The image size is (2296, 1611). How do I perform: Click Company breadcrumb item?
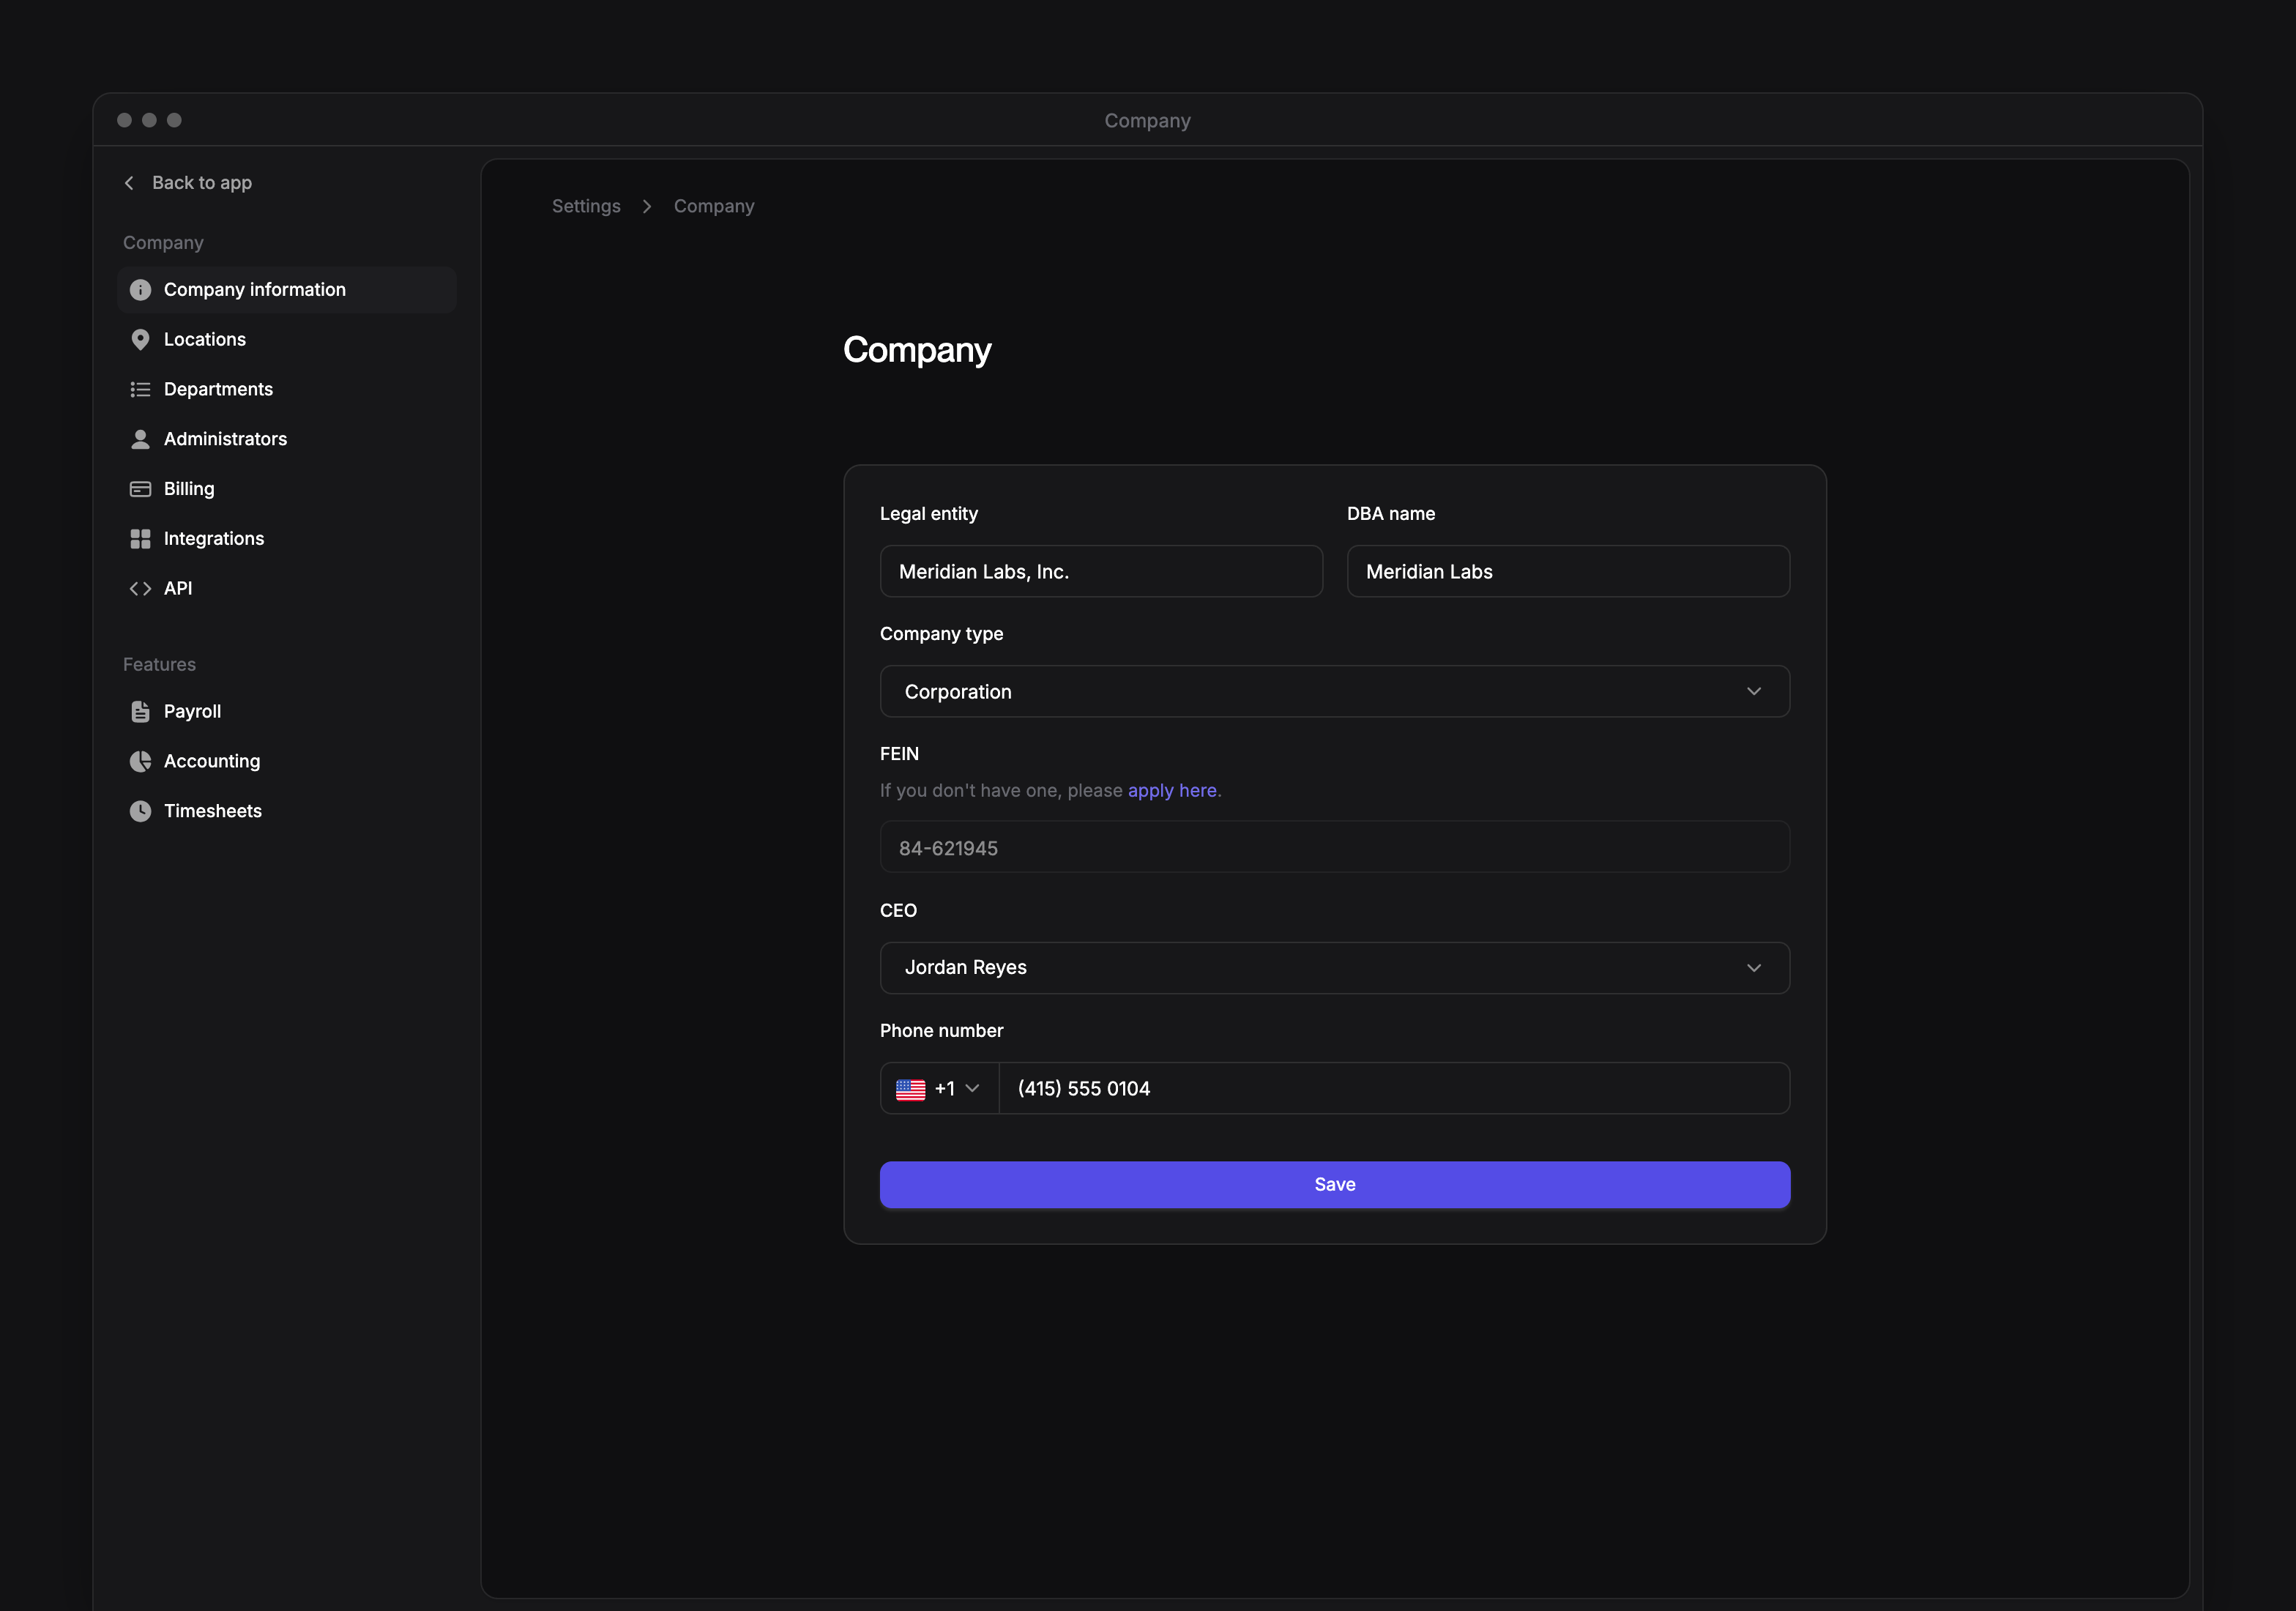tap(714, 206)
